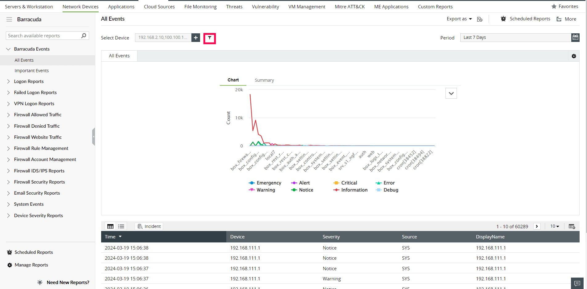587x289 pixels.
Task: Click the add column icon near page size selector
Action: (x=572, y=226)
